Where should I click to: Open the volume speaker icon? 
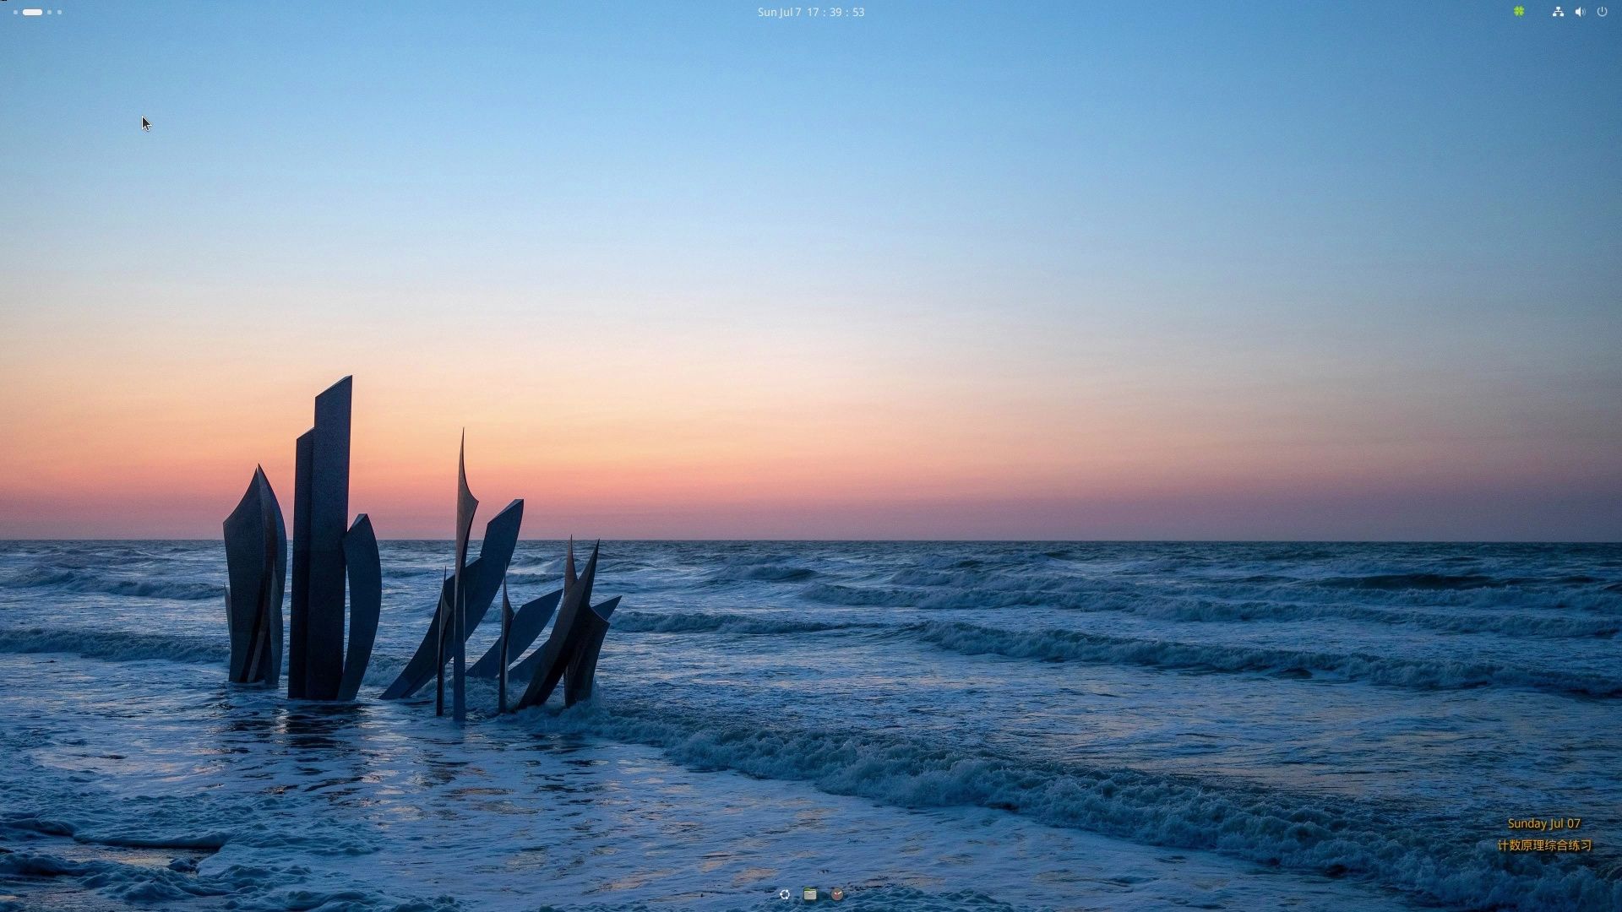(x=1580, y=12)
